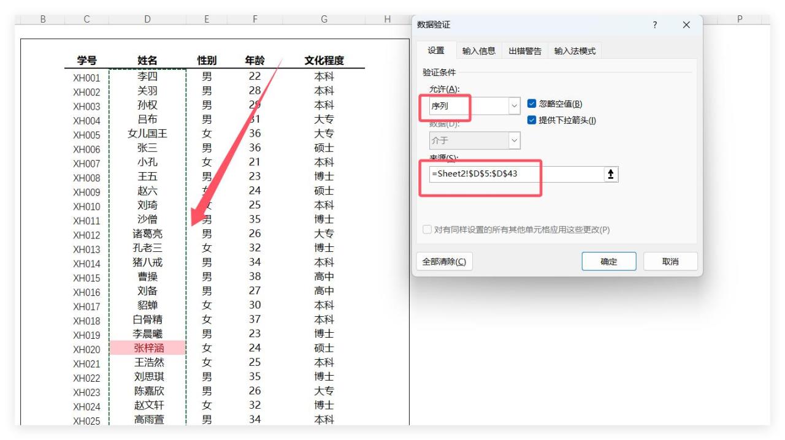Select the cell containing 貂蝉
Screen dimensions: 785x440
click(x=147, y=305)
